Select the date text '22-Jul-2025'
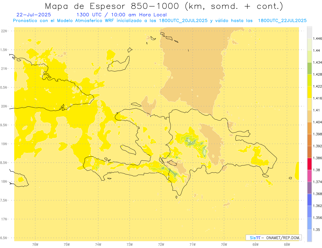 click(x=34, y=15)
